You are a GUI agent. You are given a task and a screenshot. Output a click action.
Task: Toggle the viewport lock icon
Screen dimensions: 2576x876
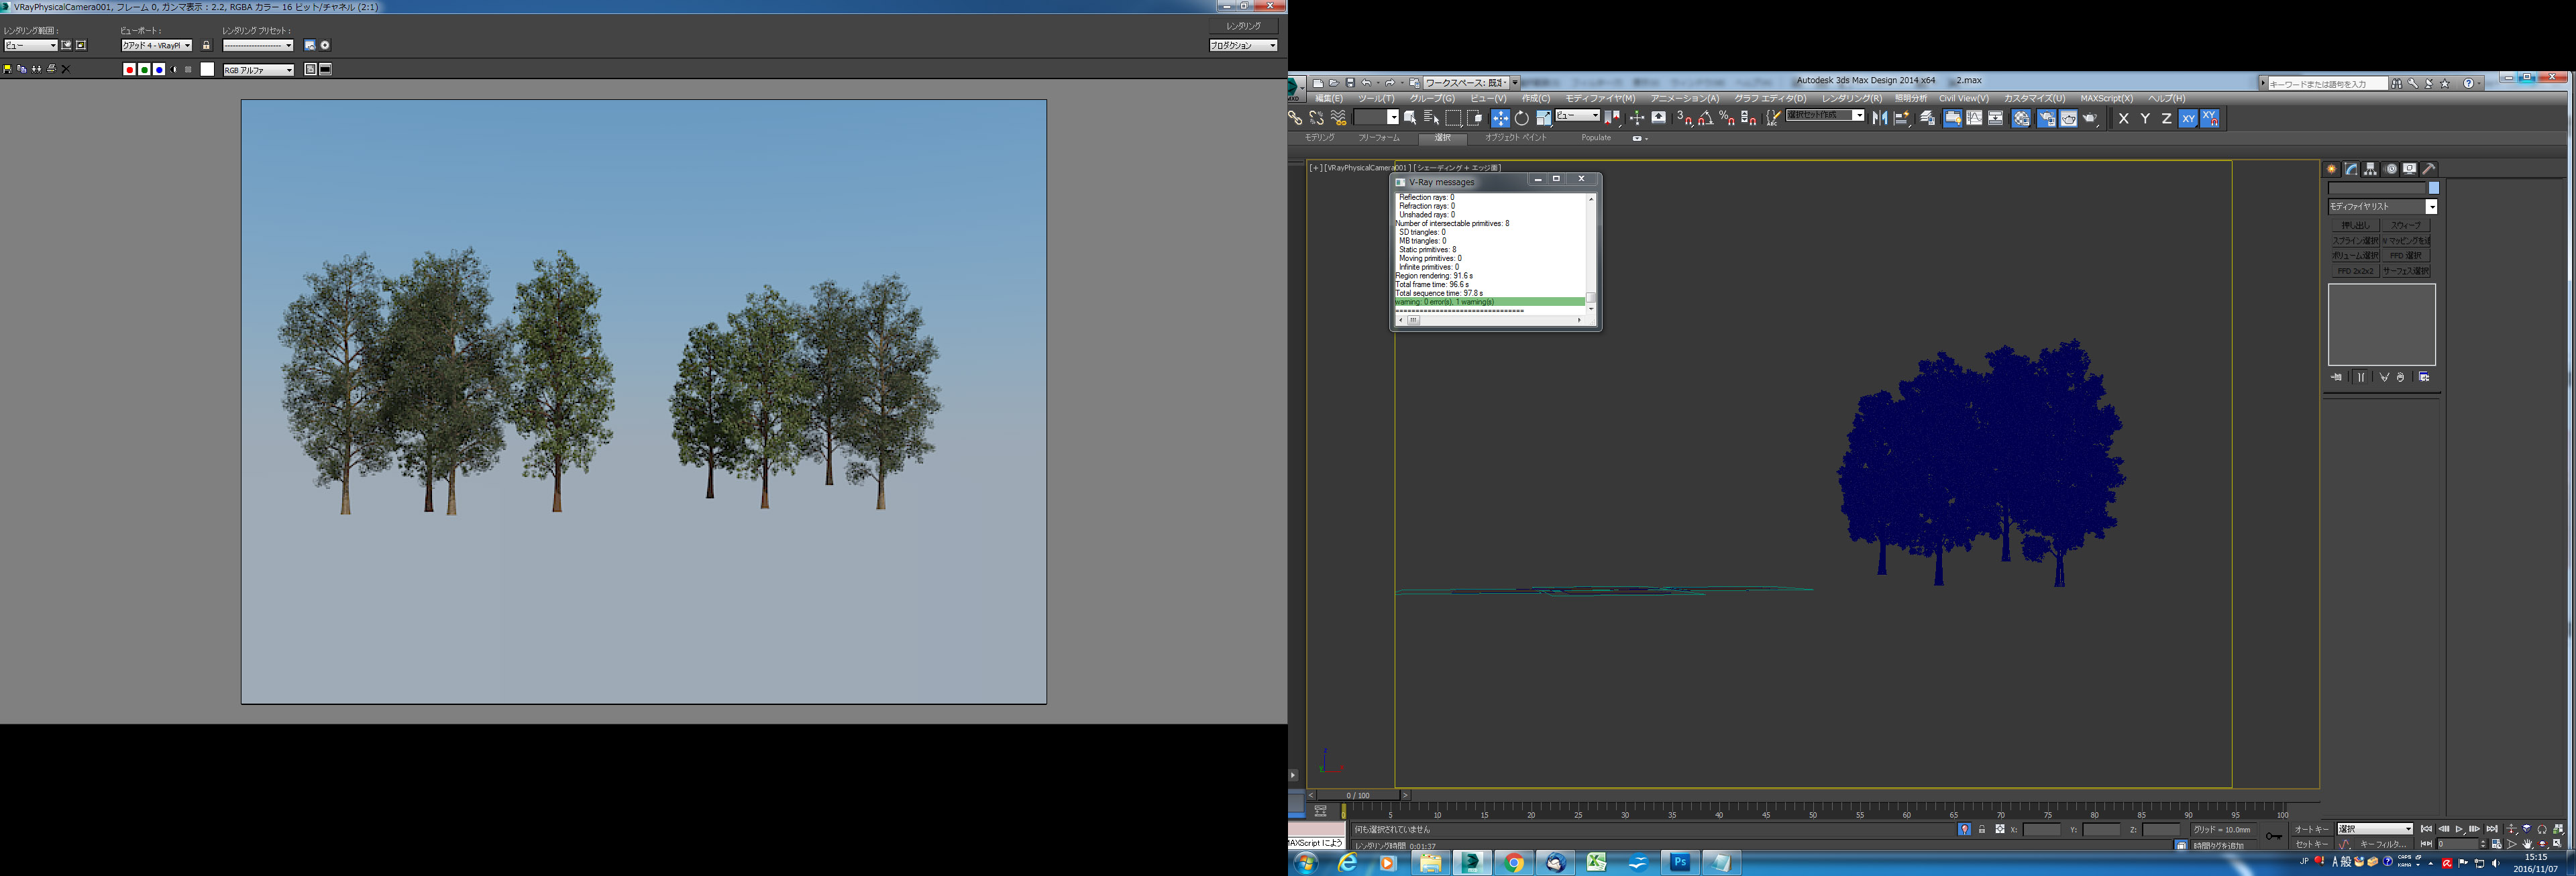tap(206, 45)
